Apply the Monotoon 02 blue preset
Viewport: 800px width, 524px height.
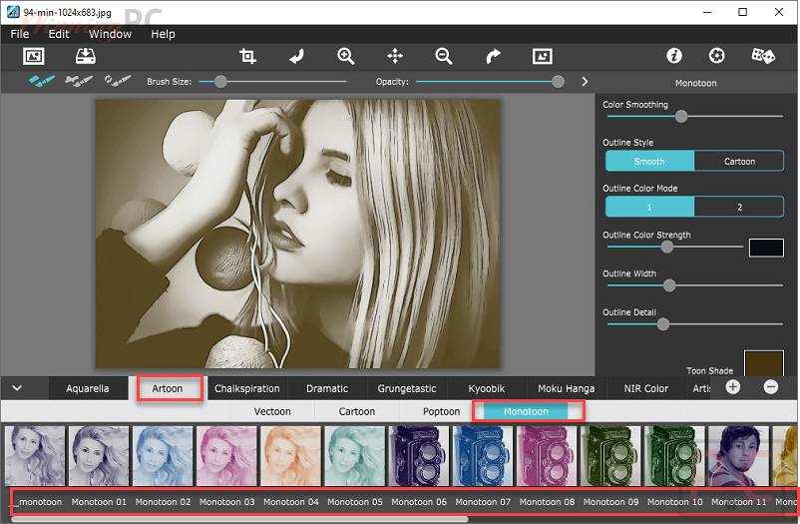pyautogui.click(x=164, y=456)
